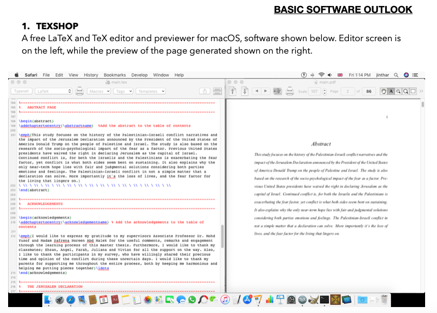
Task: Click the Fri 1:14 PM clock
Action: 360,75
